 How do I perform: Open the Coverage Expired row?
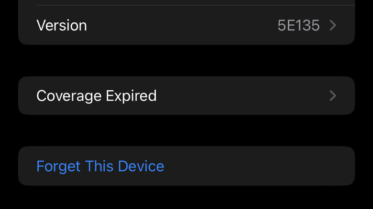[x=186, y=96]
